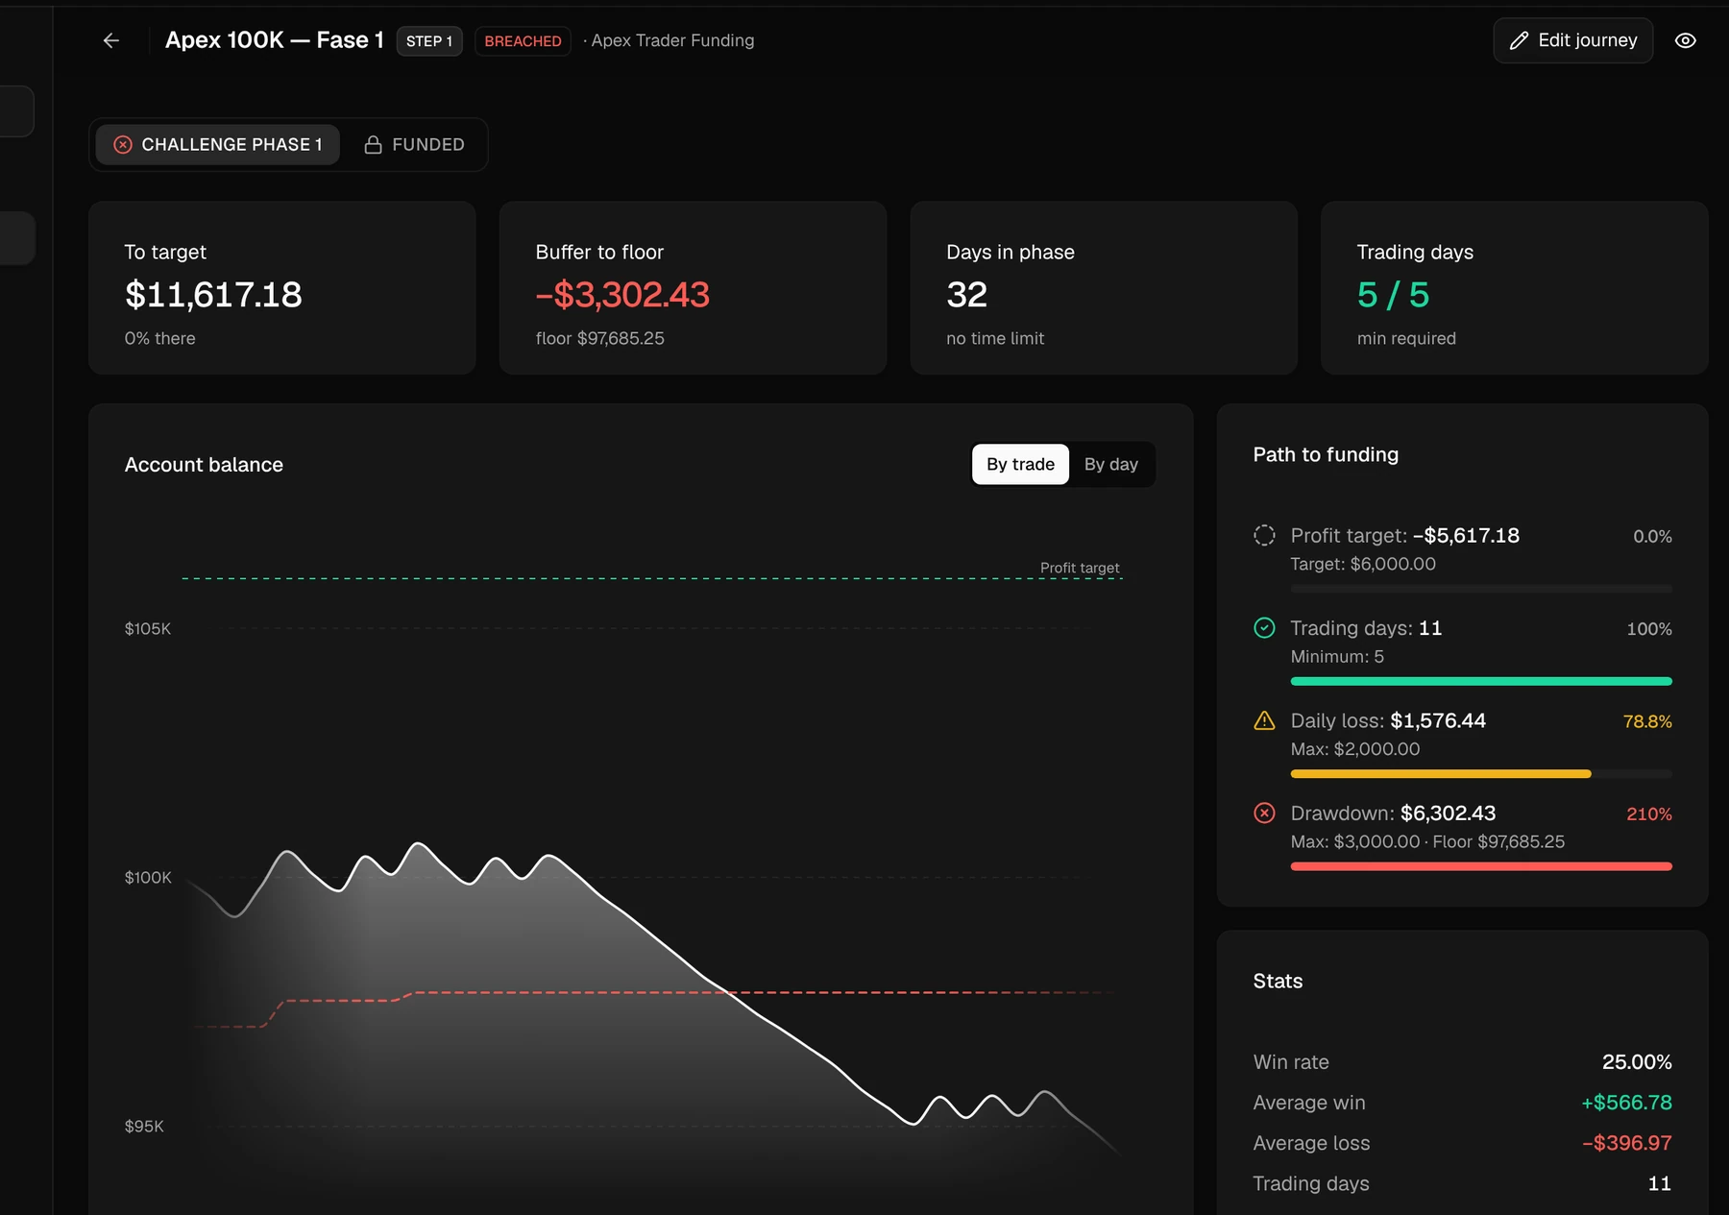Click the Daily loss 78.8% percentage
The height and width of the screenshot is (1215, 1729).
pyautogui.click(x=1647, y=721)
